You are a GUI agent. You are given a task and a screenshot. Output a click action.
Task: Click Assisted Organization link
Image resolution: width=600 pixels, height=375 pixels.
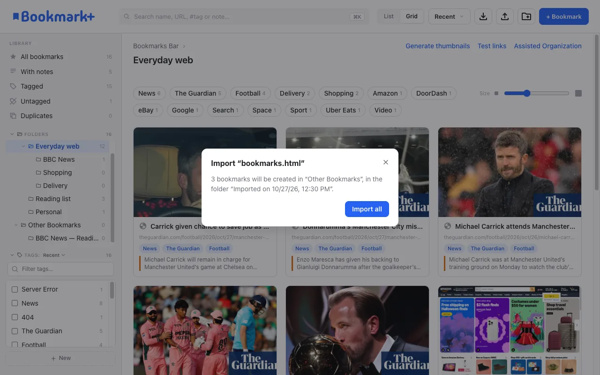tap(547, 46)
